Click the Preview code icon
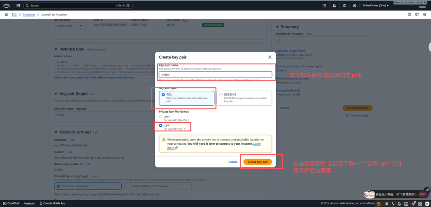This screenshot has width=431, height=207. [348, 115]
